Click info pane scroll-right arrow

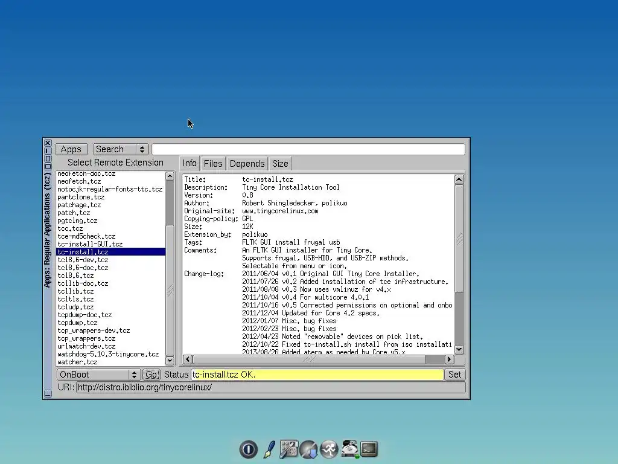click(449, 359)
